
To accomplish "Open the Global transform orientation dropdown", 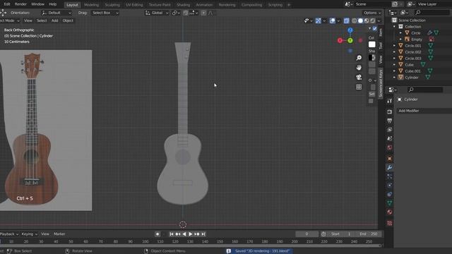I will coord(157,13).
